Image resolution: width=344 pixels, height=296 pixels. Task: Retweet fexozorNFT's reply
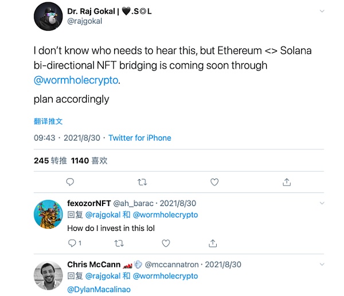pyautogui.click(x=119, y=243)
